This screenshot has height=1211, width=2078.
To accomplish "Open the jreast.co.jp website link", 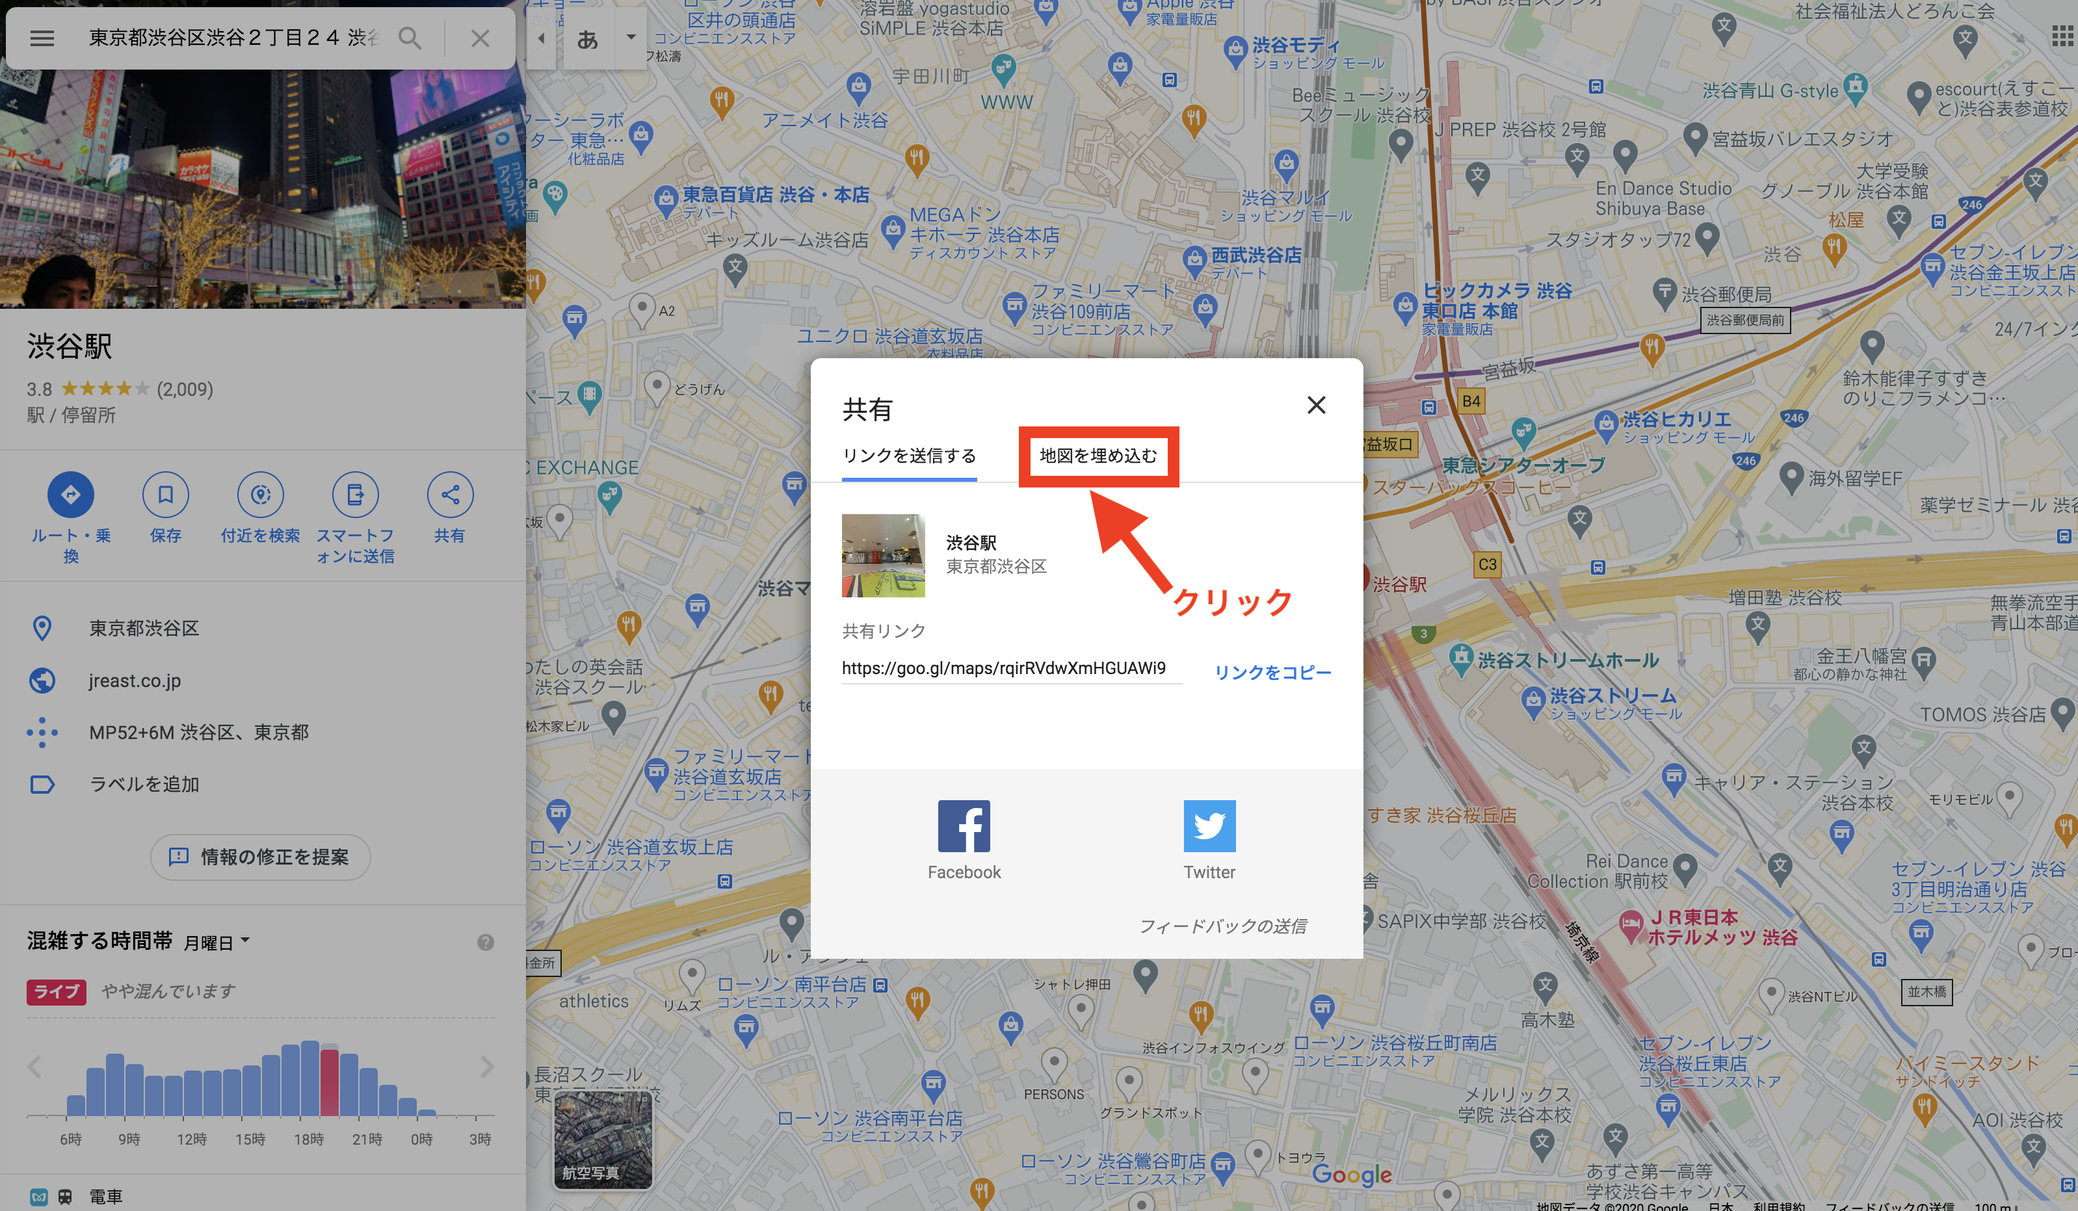I will click(x=135, y=680).
